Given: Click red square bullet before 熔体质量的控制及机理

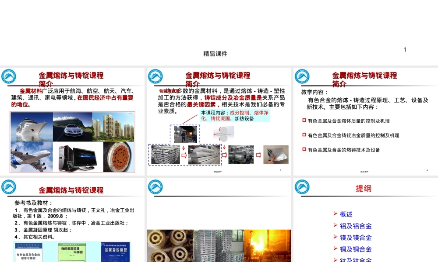Looking at the screenshot, I should coord(304,120).
